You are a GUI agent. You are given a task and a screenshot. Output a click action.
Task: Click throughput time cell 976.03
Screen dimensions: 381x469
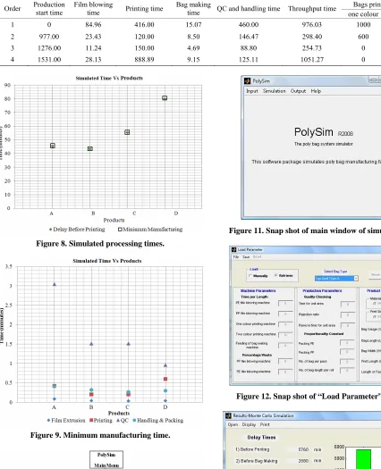point(312,24)
